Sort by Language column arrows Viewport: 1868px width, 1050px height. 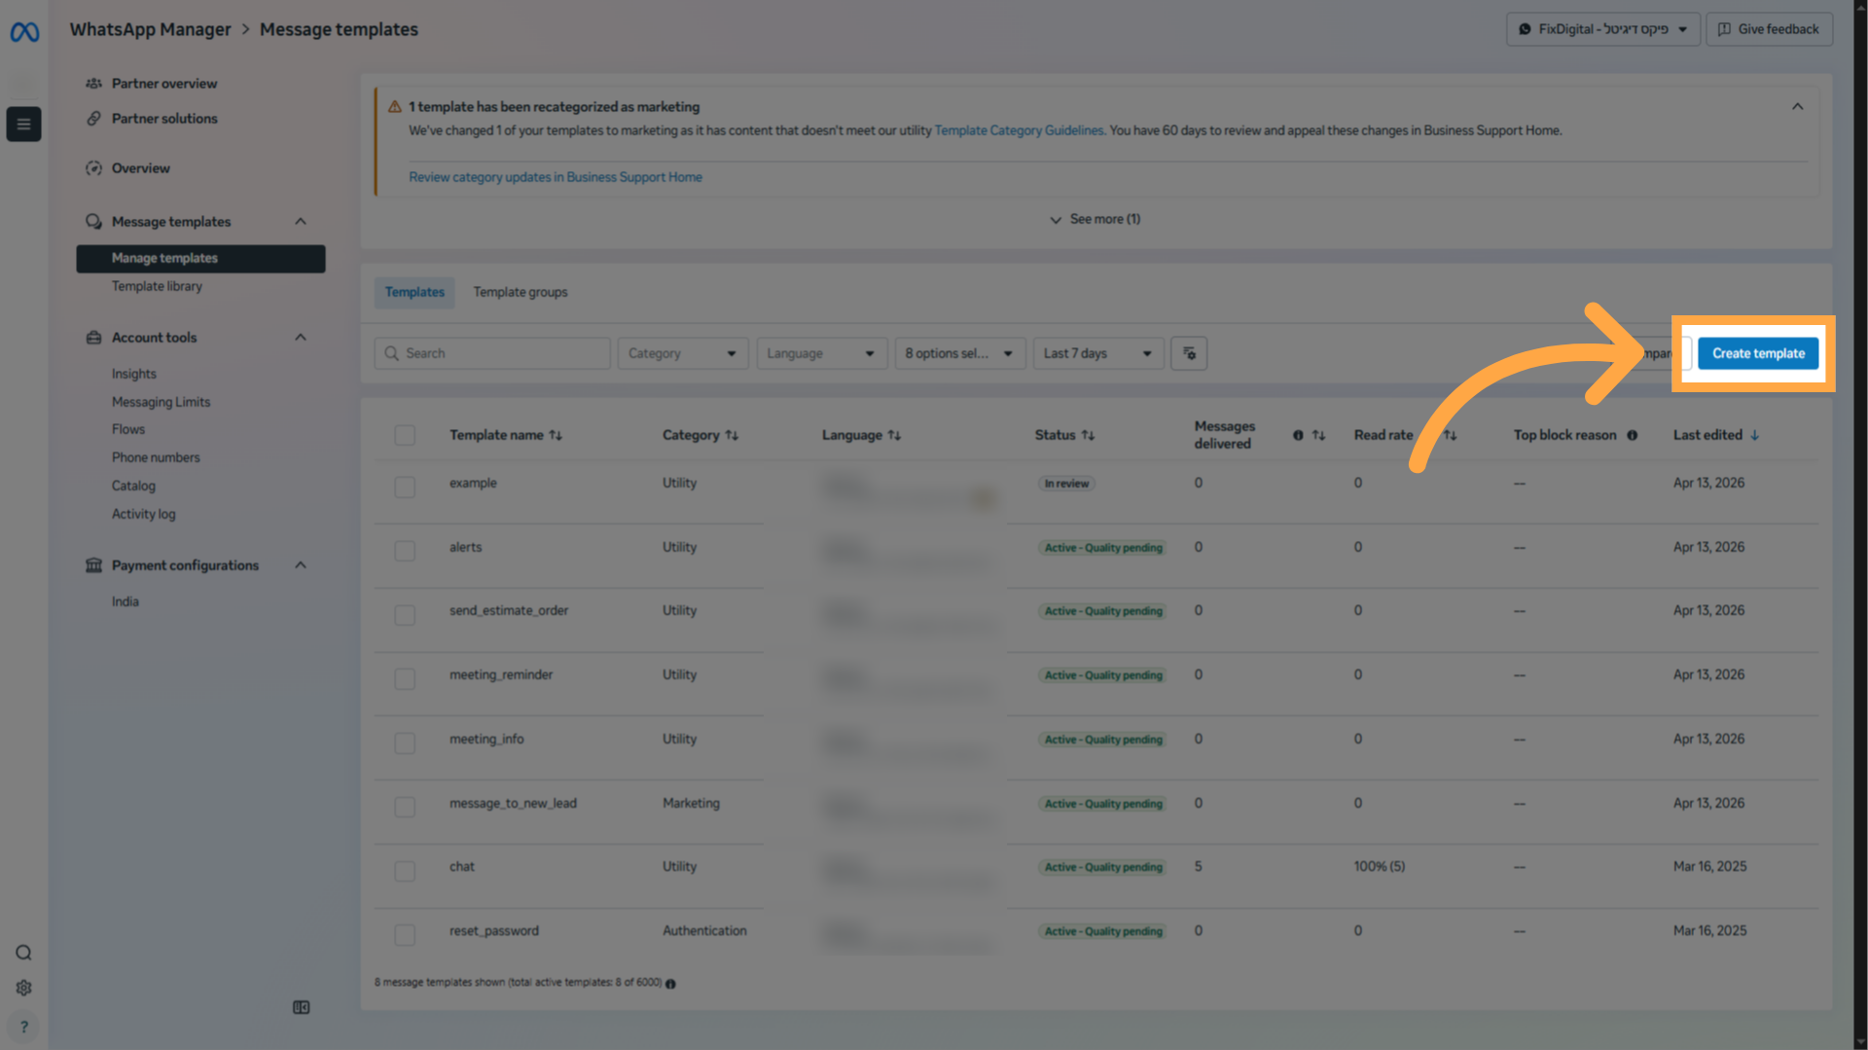pyautogui.click(x=894, y=435)
